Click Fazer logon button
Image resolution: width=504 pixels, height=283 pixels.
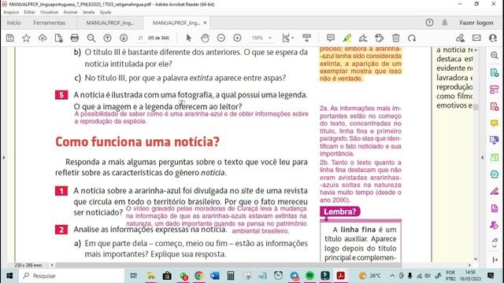tap(476, 23)
